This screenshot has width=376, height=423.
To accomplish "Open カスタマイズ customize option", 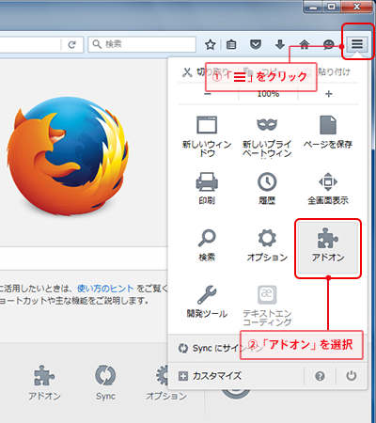I will click(210, 376).
